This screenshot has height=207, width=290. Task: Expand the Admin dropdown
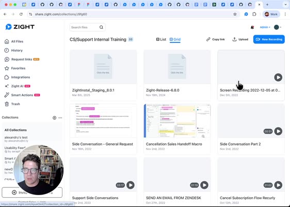265,27
